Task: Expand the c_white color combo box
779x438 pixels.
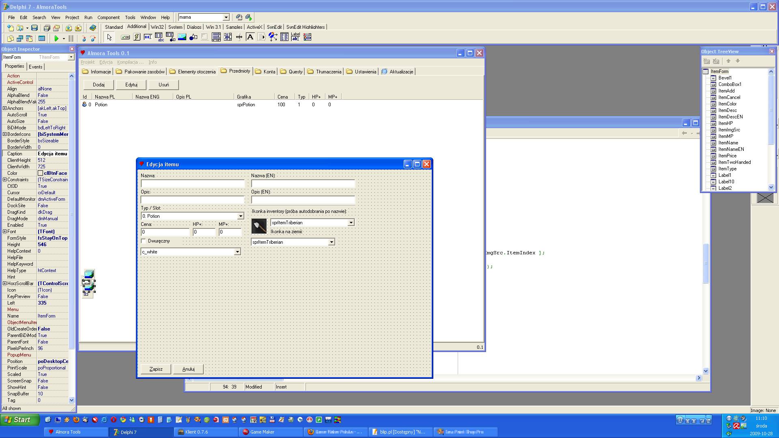Action: pyautogui.click(x=237, y=252)
